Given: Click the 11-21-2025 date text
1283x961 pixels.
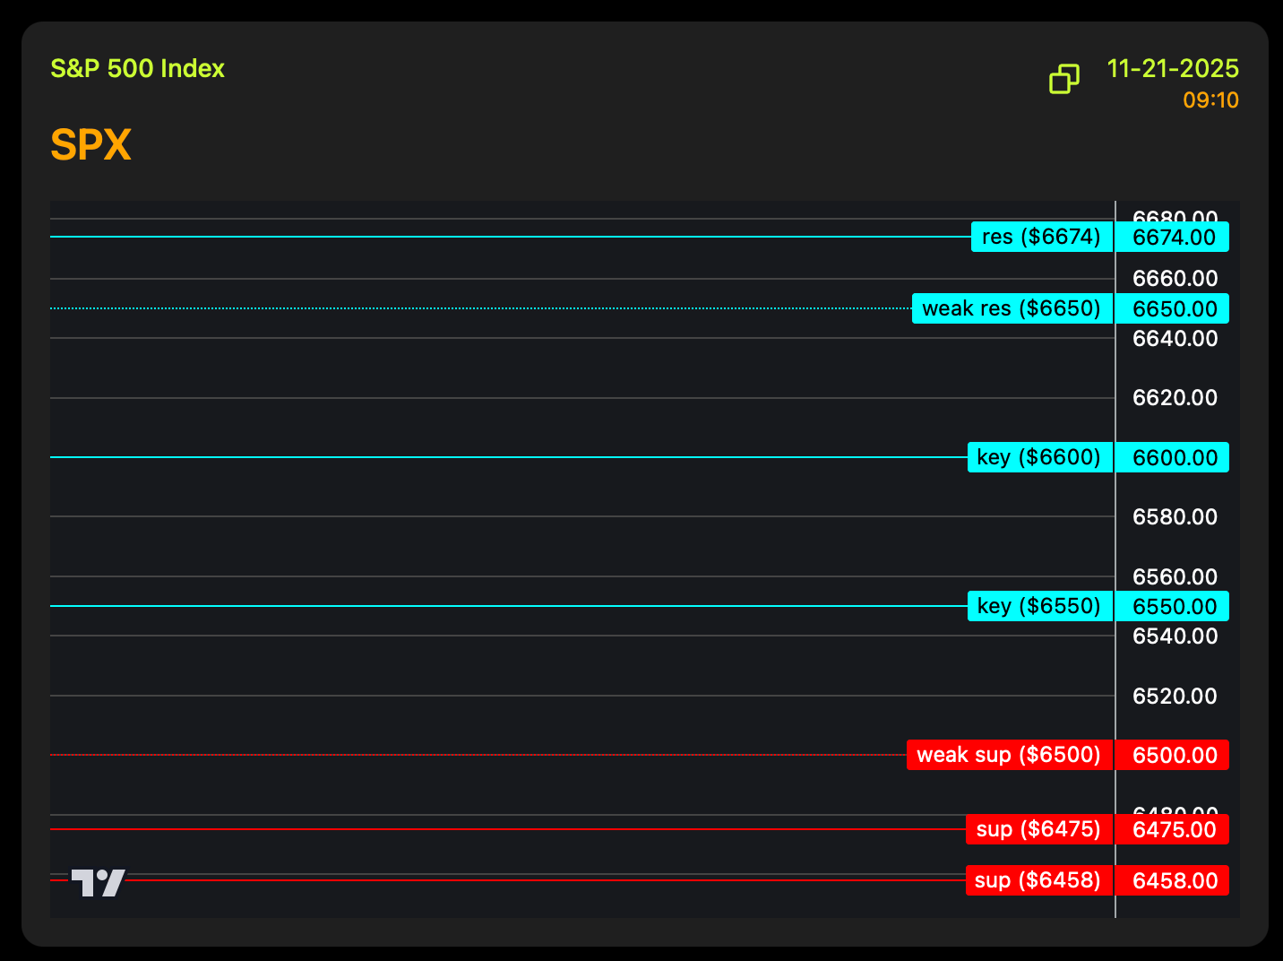Looking at the screenshot, I should [x=1172, y=69].
